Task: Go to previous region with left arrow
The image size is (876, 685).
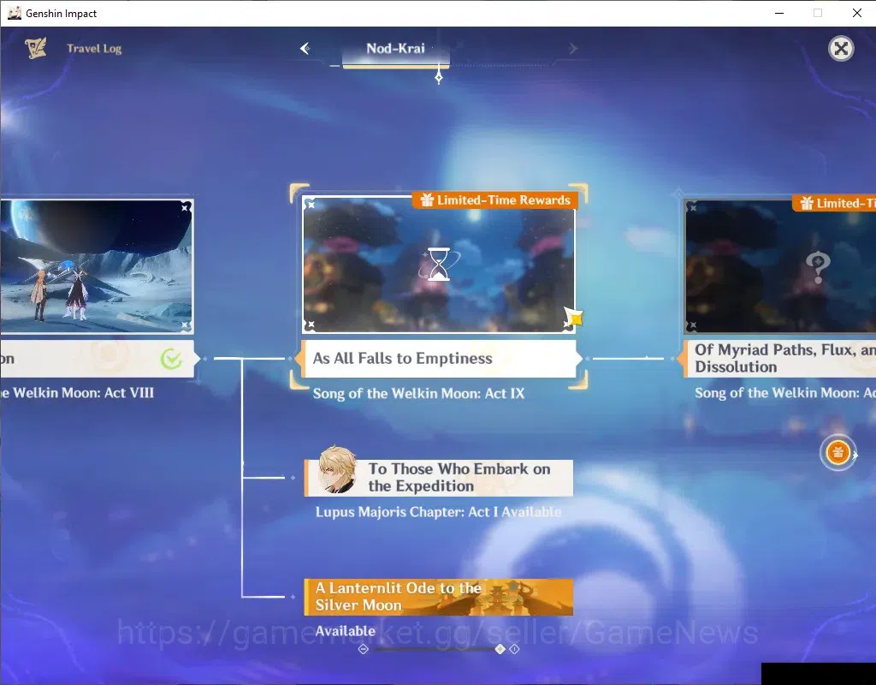Action: click(305, 49)
